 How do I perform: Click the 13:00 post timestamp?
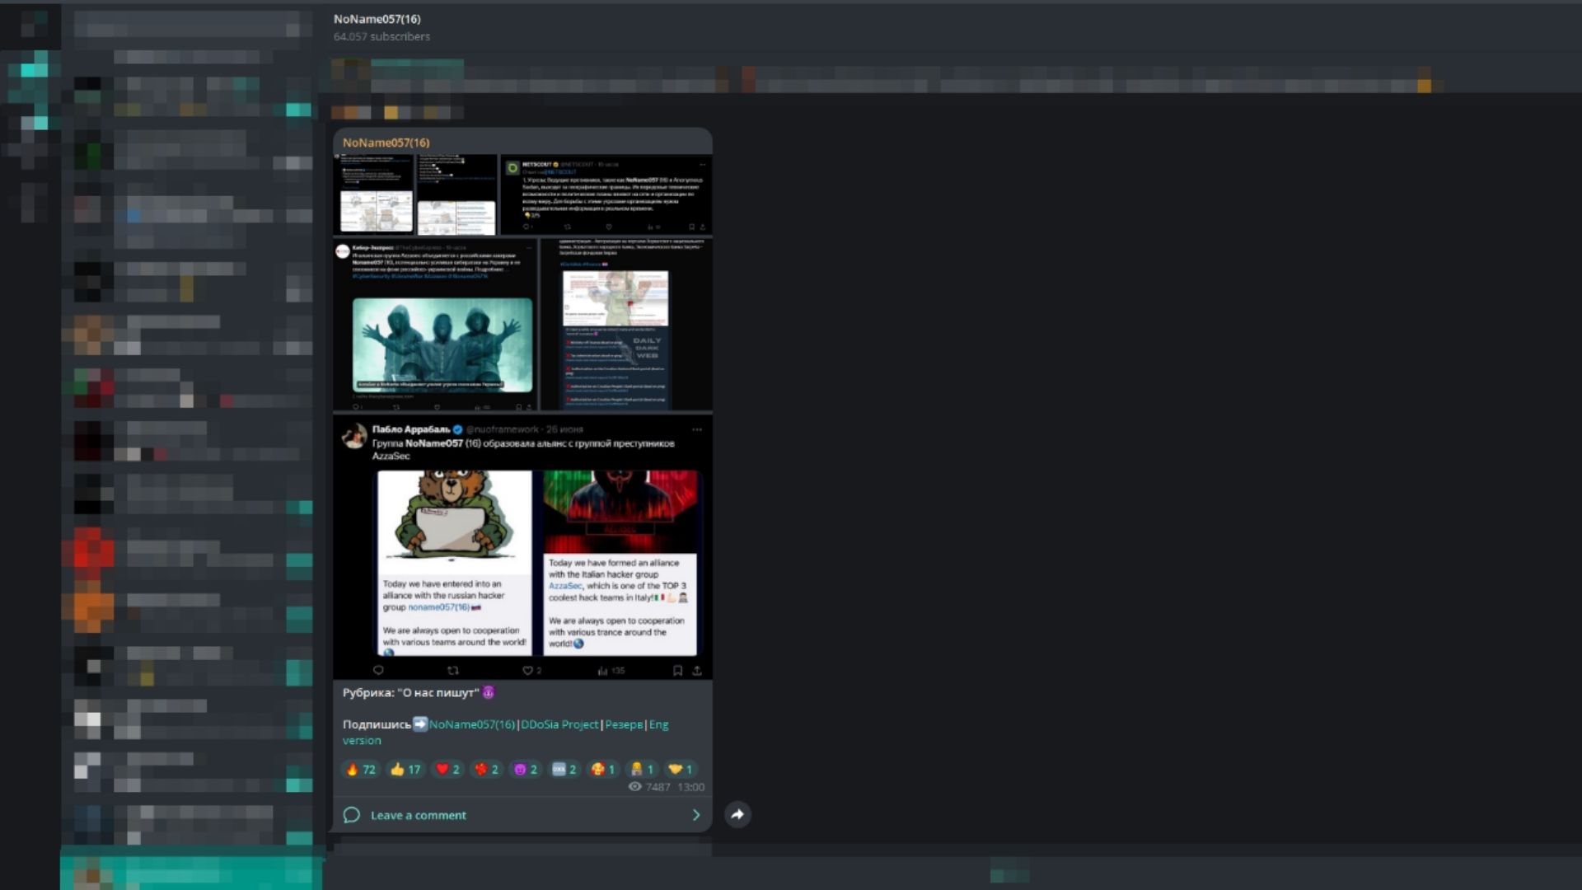[690, 787]
